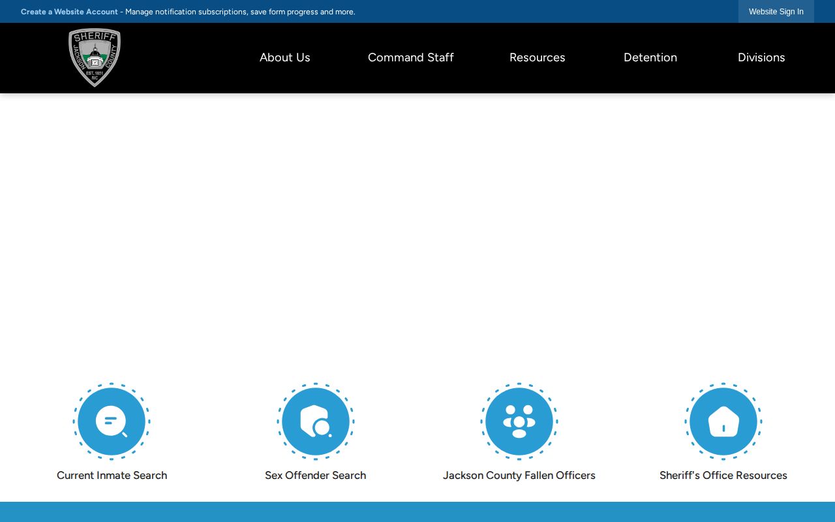Click the Sex Offender Search text link
This screenshot has width=835, height=522.
[x=316, y=475]
